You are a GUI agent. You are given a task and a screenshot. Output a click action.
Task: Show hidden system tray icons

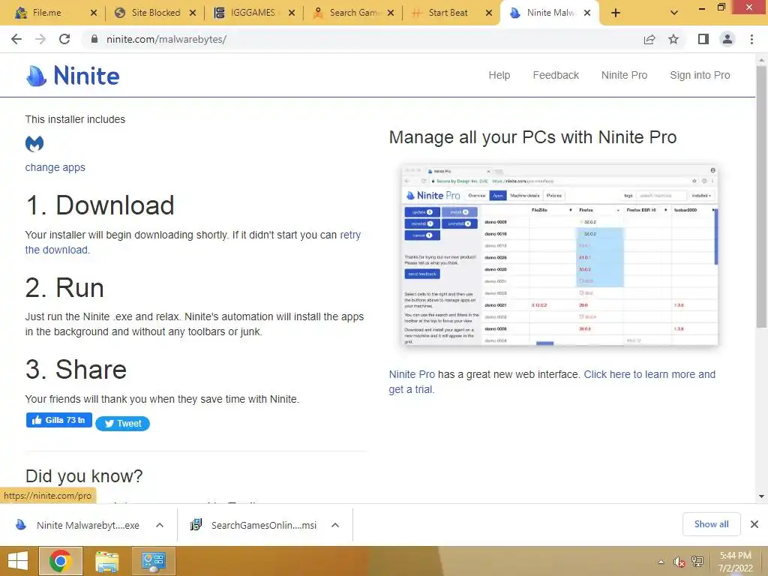(x=661, y=562)
